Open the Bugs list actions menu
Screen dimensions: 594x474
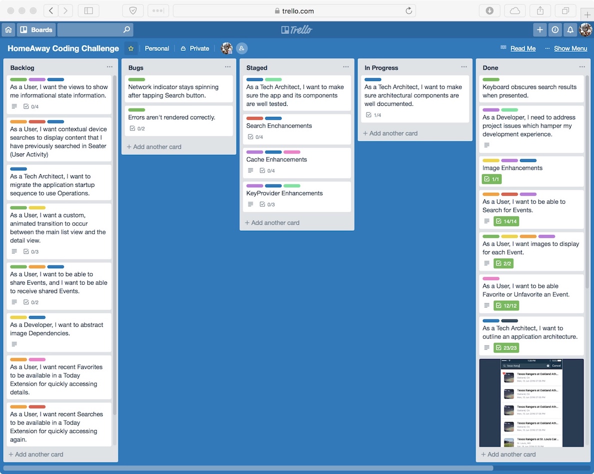pos(227,67)
